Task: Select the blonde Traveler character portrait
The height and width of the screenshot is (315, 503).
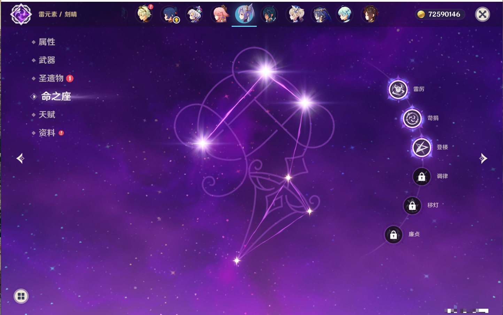Action: pos(144,14)
